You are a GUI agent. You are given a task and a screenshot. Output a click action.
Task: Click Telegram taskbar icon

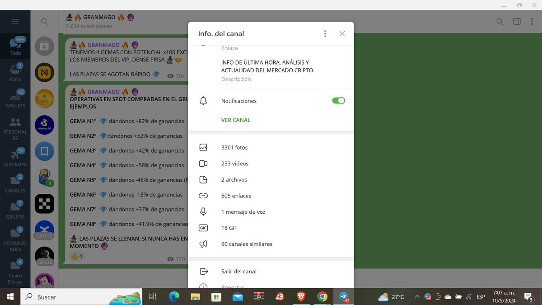point(343,297)
